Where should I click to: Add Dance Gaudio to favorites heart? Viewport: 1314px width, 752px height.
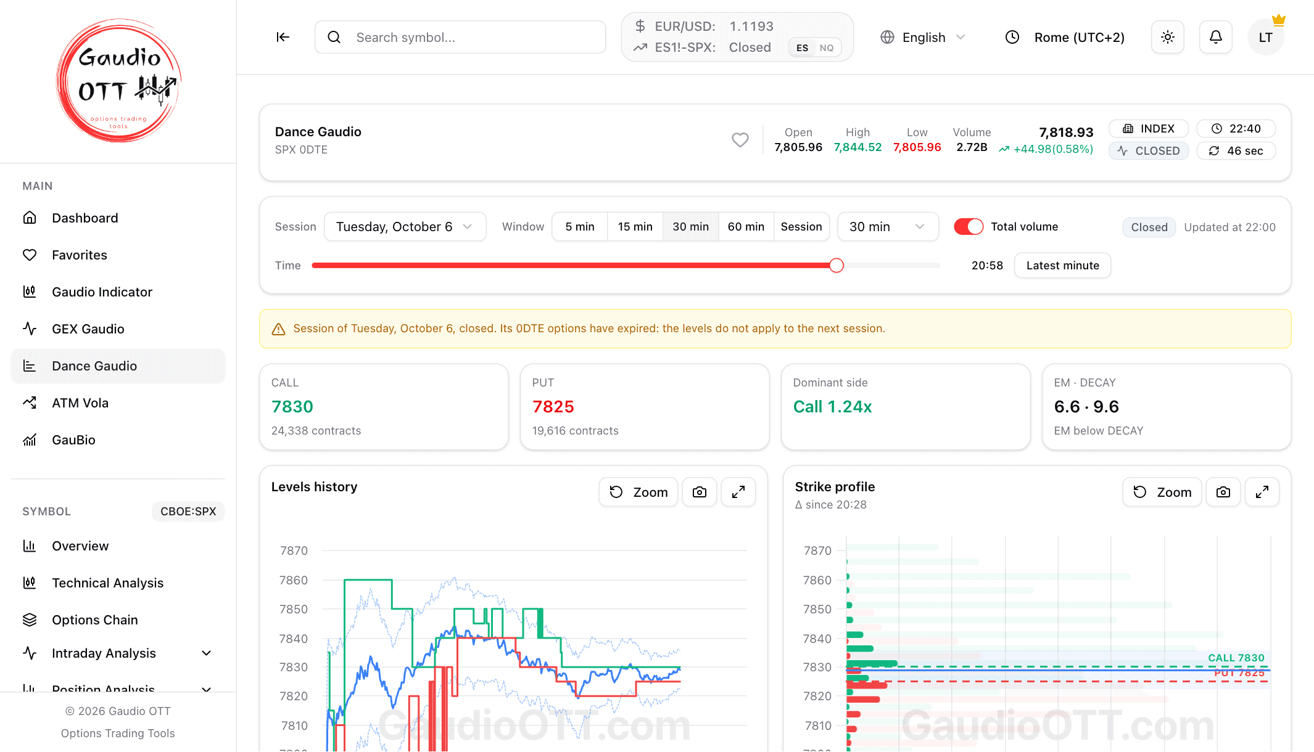(x=740, y=140)
